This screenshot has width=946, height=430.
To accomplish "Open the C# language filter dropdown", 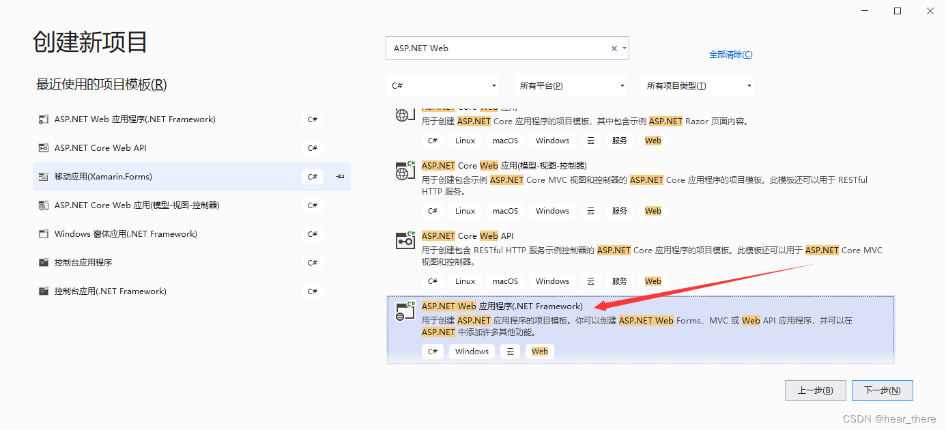I will pyautogui.click(x=444, y=85).
